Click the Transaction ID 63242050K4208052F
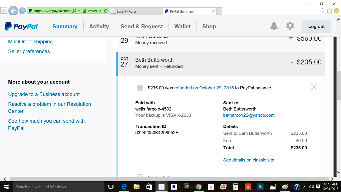Screen dimensions: 341x192 tap(157, 133)
